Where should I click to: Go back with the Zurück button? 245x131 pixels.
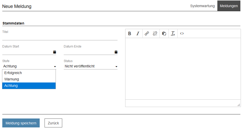coord(53,123)
